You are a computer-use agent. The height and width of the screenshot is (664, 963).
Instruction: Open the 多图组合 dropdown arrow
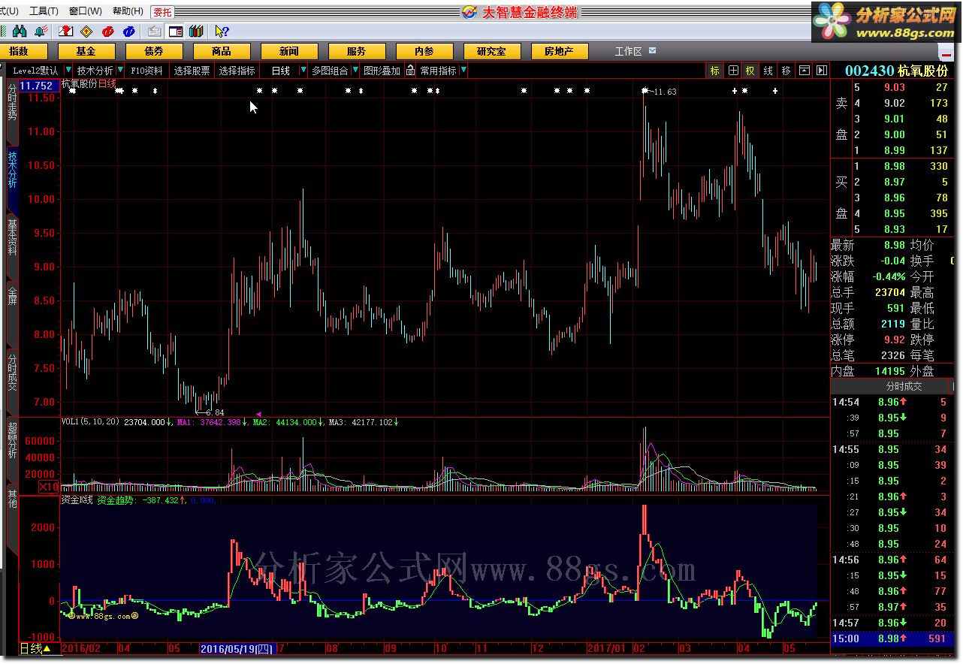pyautogui.click(x=355, y=71)
